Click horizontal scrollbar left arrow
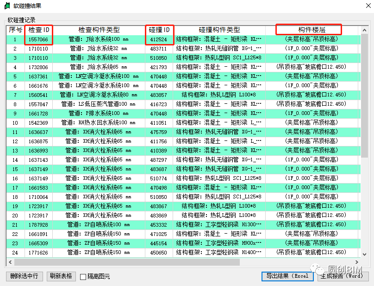The height and width of the screenshot is (286, 374). click(x=10, y=262)
